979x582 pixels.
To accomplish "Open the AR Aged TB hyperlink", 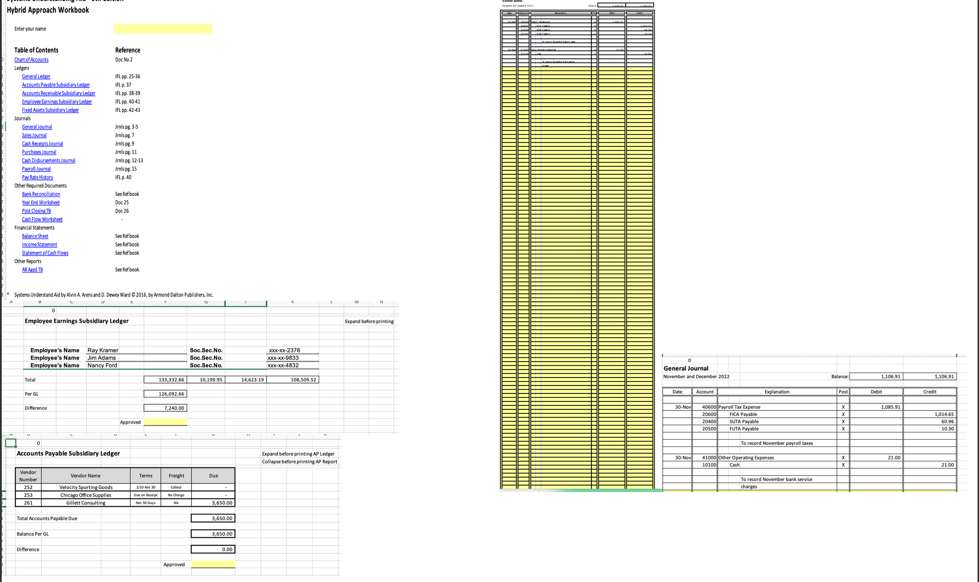I will (32, 269).
